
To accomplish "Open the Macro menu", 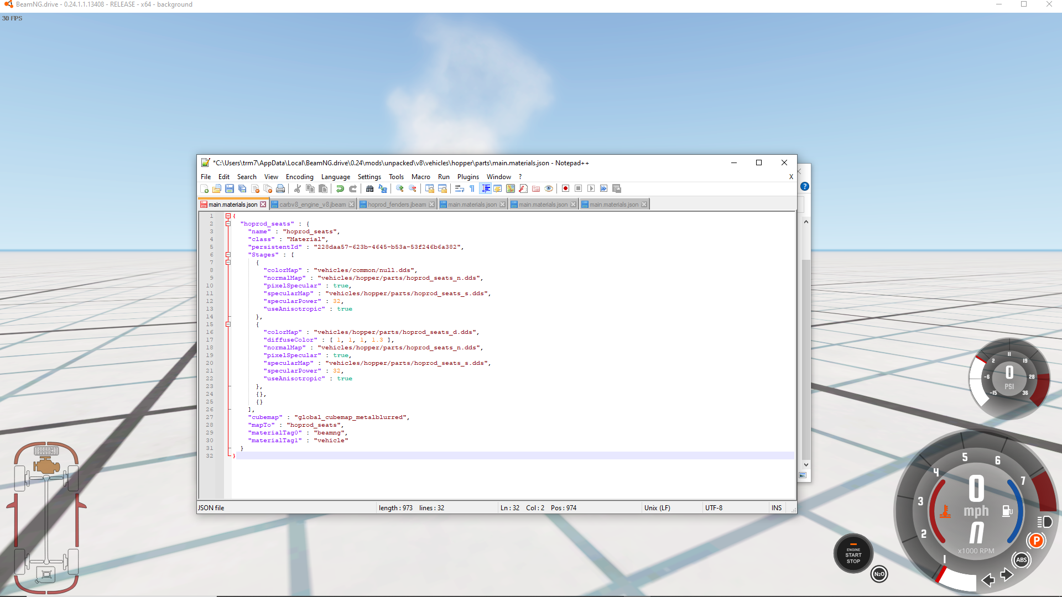I will tap(420, 177).
